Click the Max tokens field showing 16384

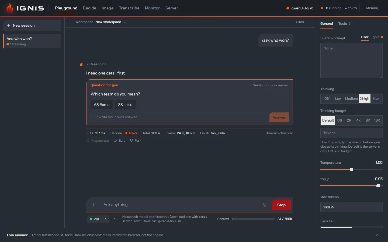351,207
